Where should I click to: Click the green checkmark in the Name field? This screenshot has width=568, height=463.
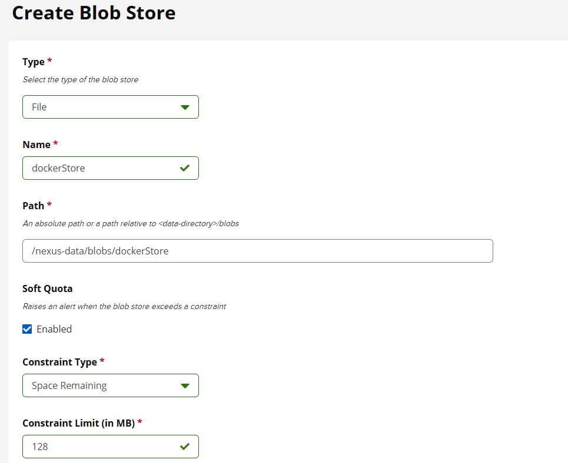185,168
